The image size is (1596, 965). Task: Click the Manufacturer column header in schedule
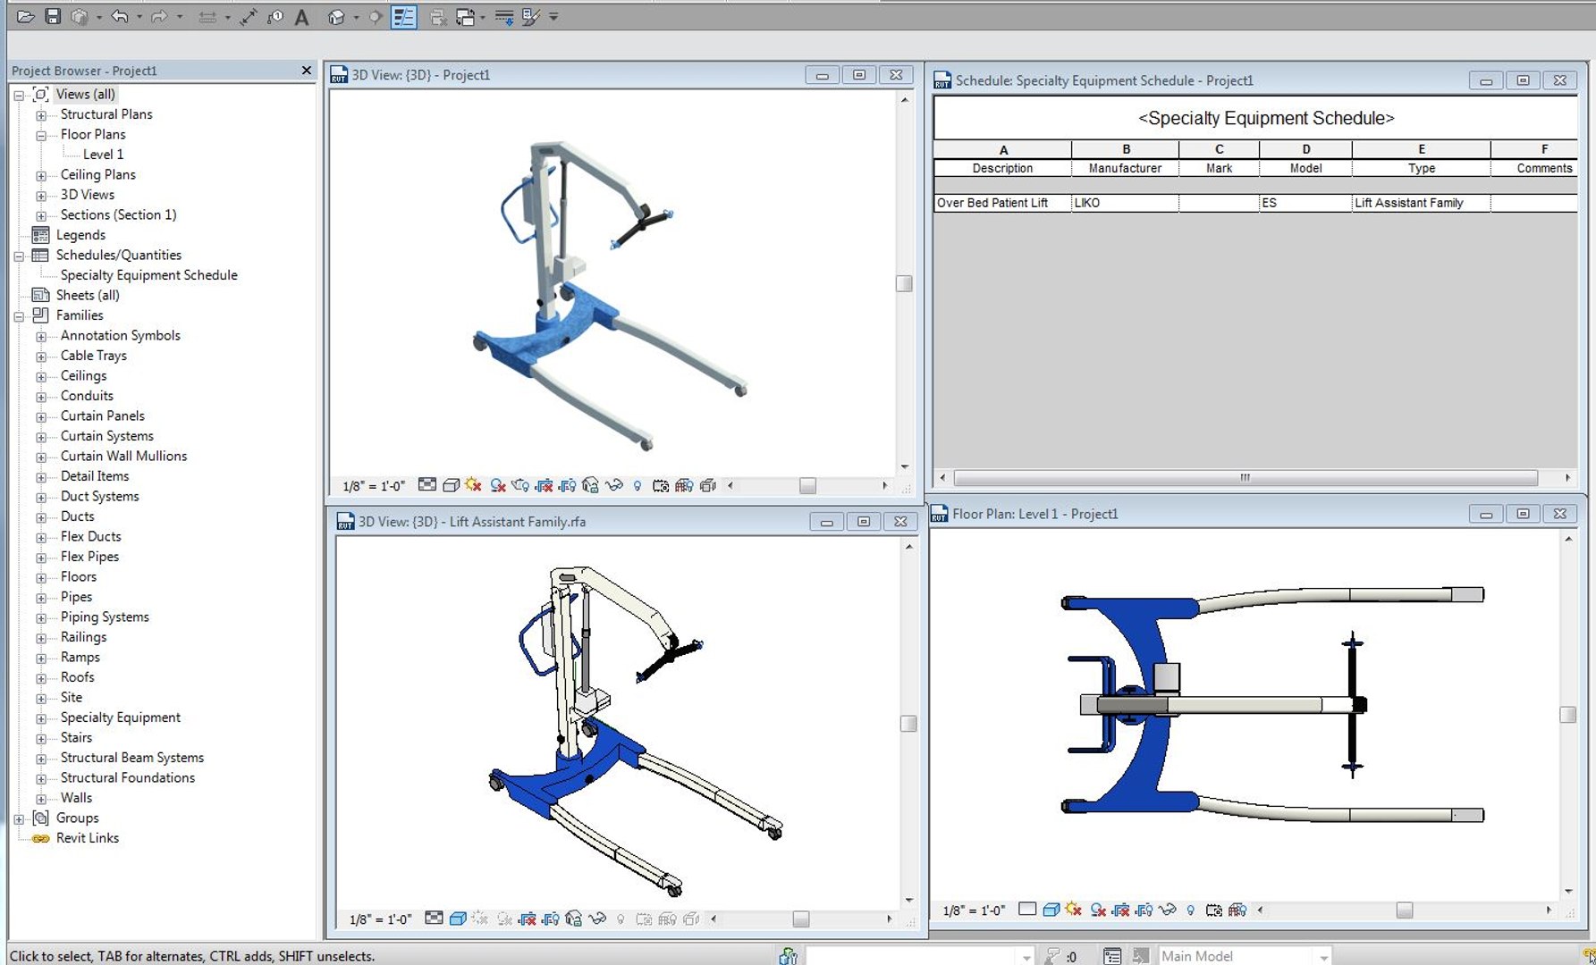pos(1125,168)
